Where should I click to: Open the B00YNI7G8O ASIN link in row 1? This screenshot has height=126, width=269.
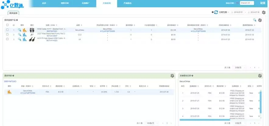[52, 31]
